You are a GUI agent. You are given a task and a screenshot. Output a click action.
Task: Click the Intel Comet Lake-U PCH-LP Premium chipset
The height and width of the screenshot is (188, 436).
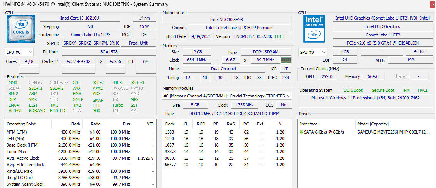coord(239,28)
